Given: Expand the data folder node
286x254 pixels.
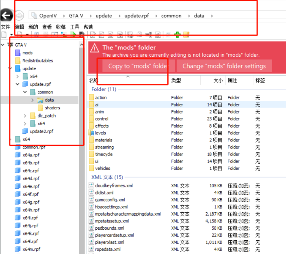Looking at the screenshot, I should tap(32, 100).
